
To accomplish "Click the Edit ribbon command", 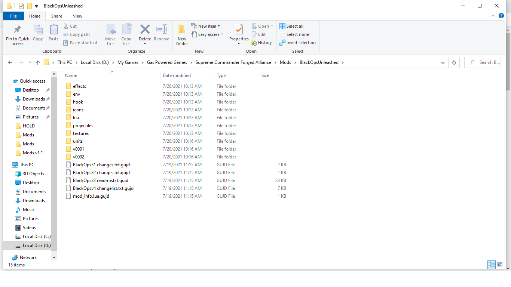I will tap(258, 34).
